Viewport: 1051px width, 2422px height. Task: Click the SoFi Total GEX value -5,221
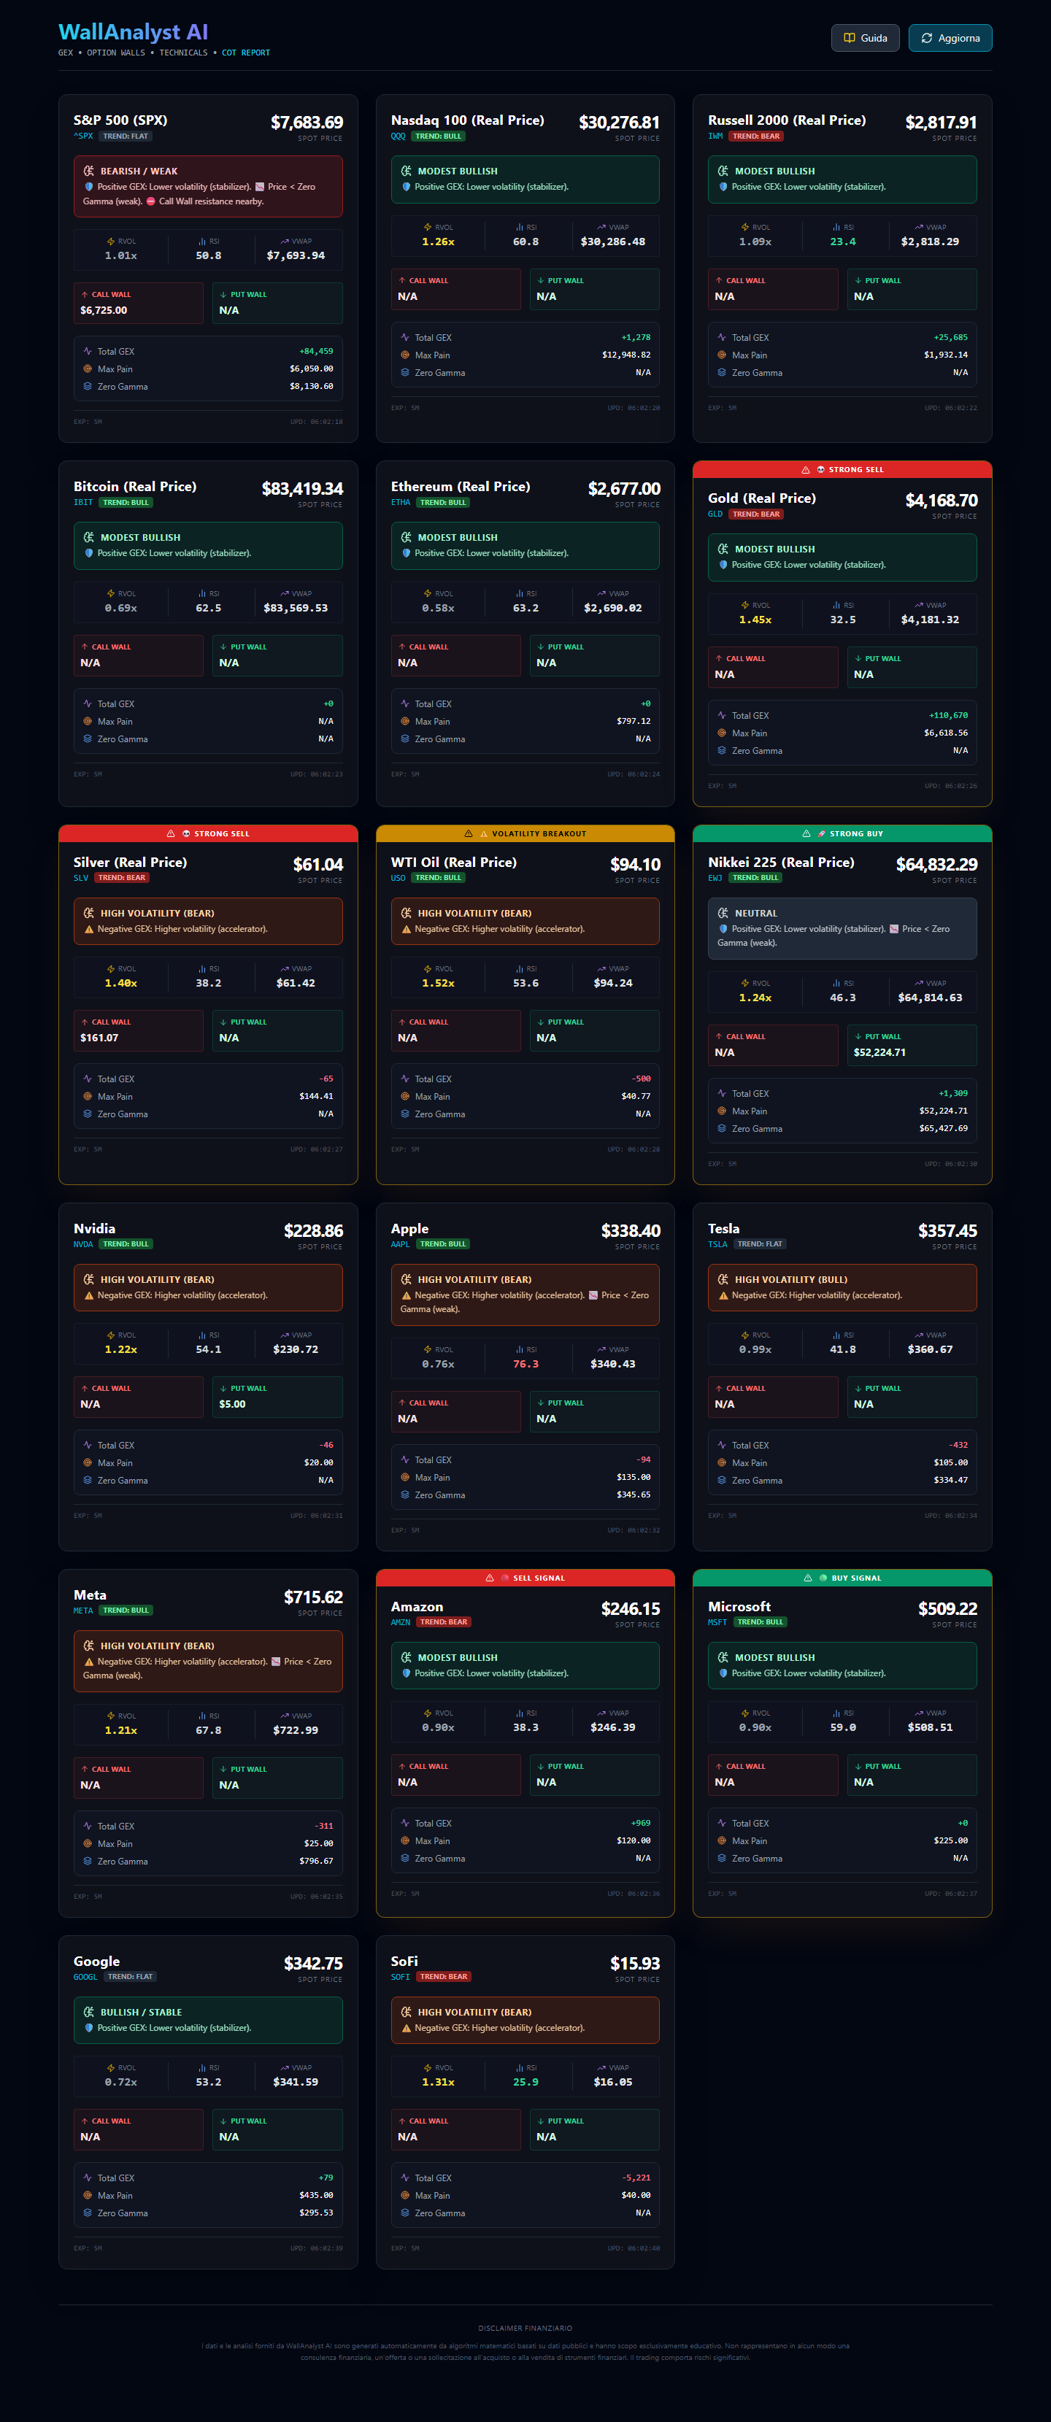(636, 2178)
